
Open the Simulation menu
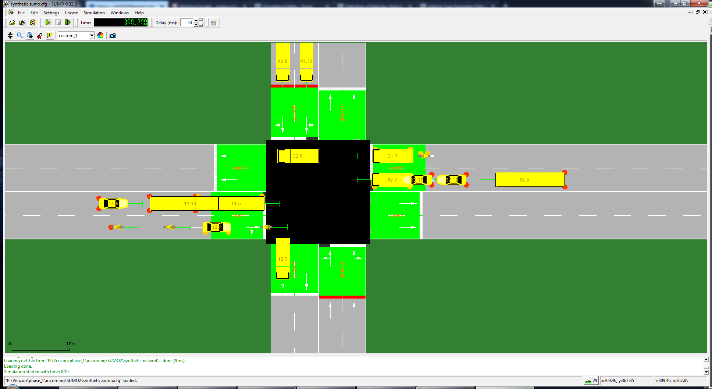(94, 13)
